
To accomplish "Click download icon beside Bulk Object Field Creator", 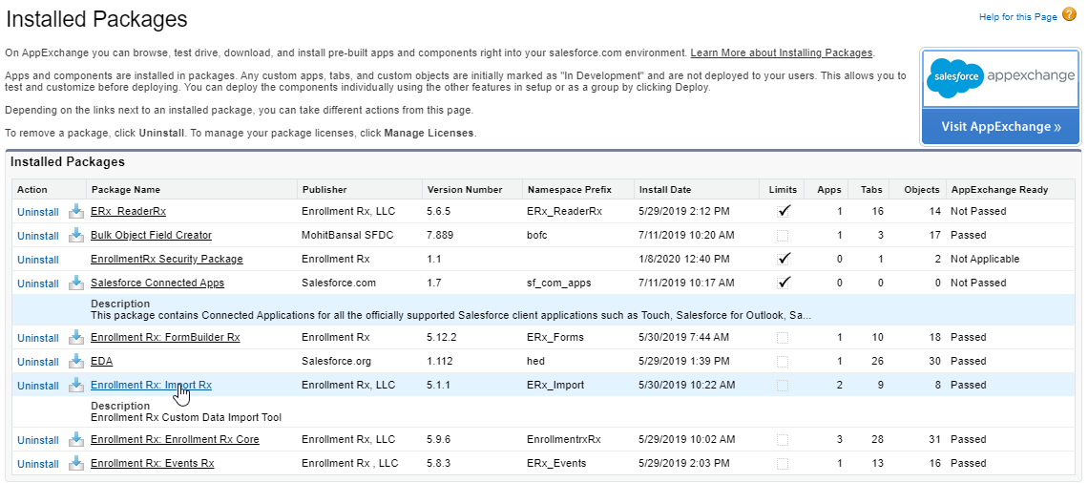I will [76, 235].
